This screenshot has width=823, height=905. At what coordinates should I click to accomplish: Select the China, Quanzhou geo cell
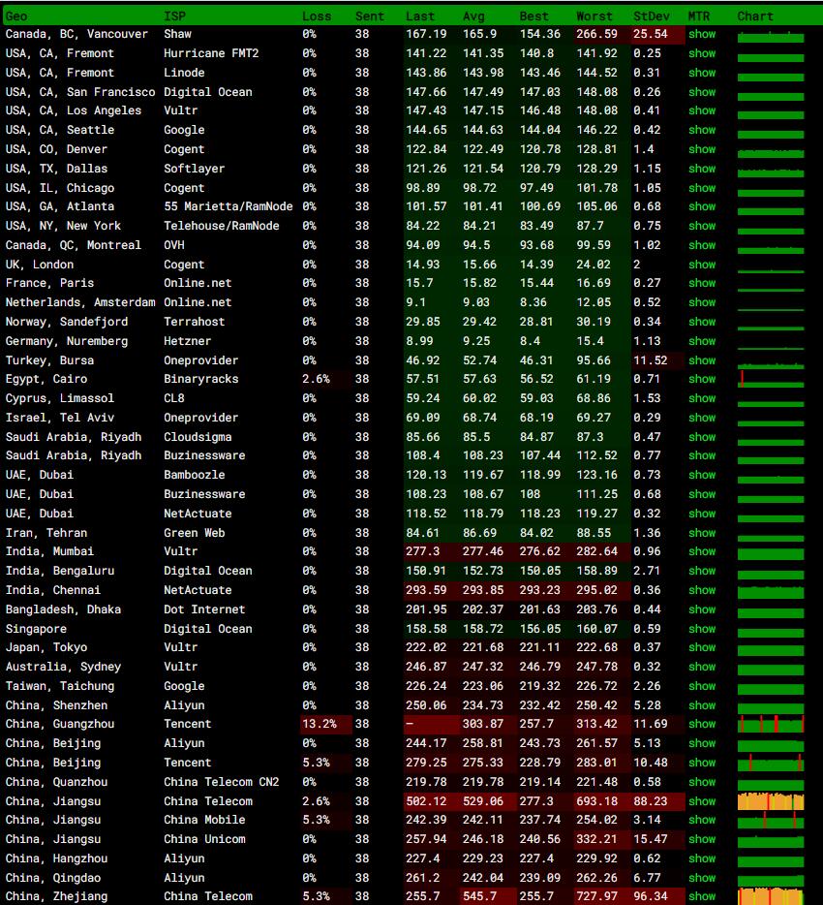pos(56,782)
